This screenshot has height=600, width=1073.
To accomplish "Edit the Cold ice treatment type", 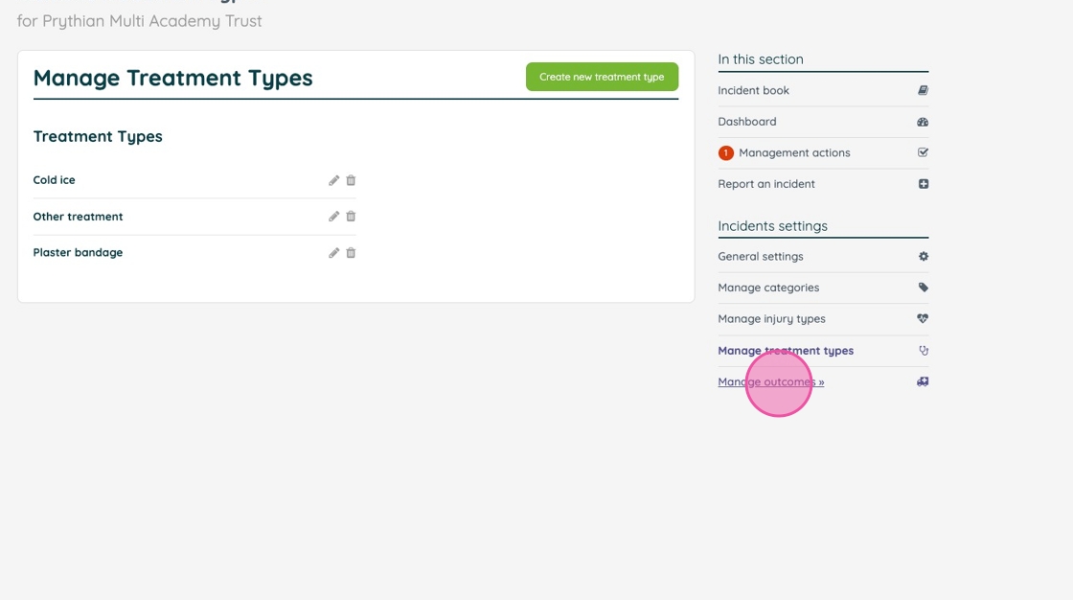I will (x=334, y=180).
